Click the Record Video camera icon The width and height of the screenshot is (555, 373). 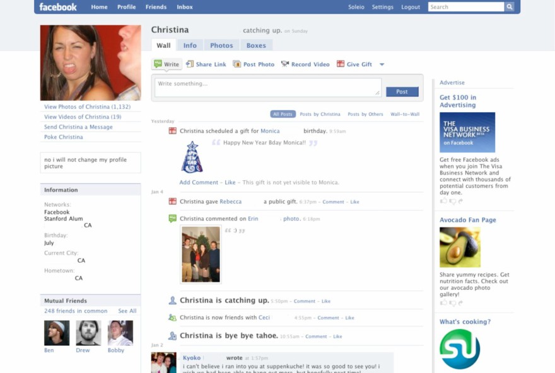point(285,64)
